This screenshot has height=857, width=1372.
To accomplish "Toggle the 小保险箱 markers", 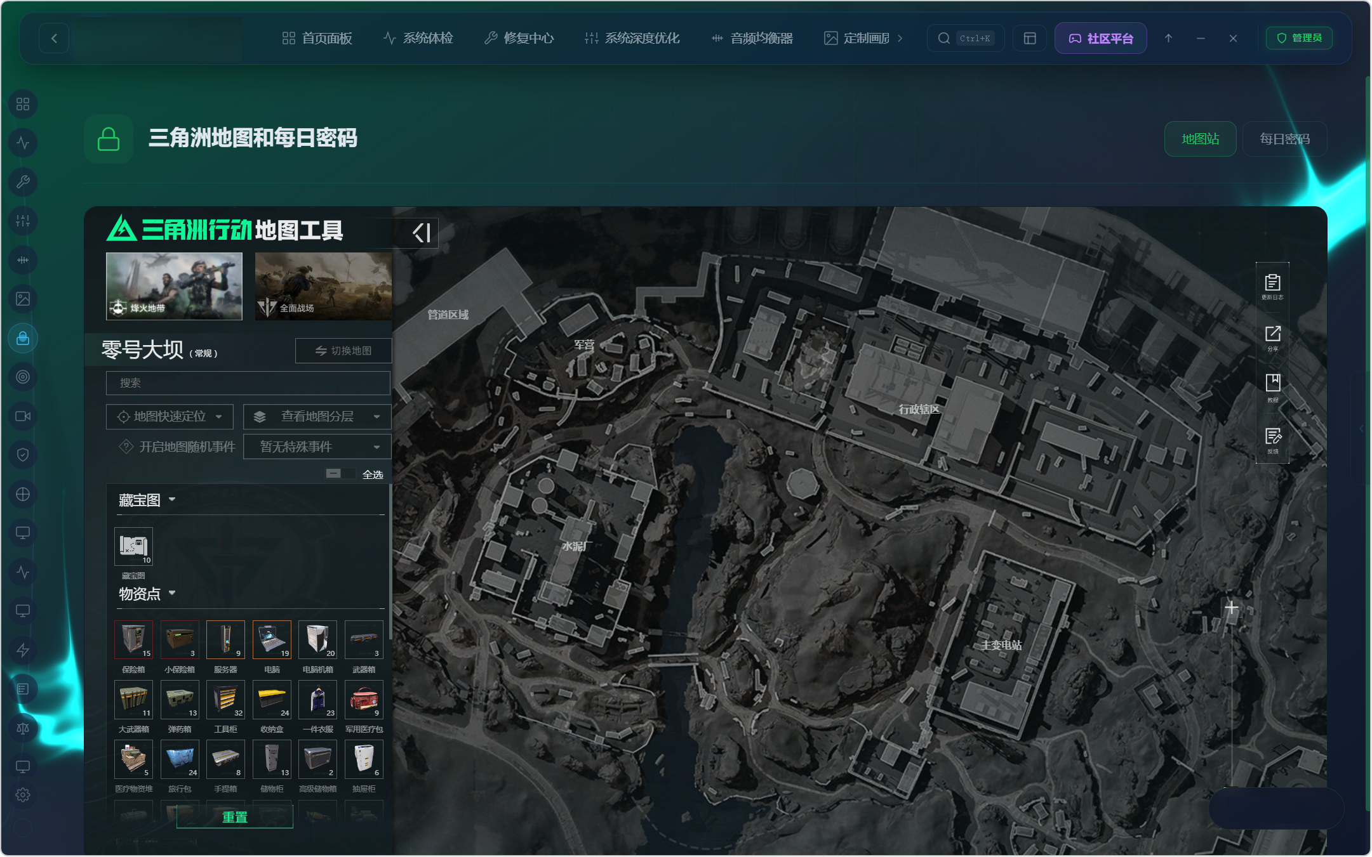I will coord(180,639).
